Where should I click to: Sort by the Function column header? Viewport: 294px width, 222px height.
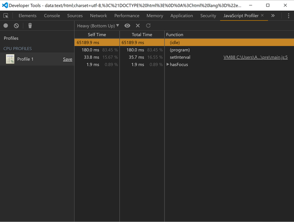click(x=229, y=34)
